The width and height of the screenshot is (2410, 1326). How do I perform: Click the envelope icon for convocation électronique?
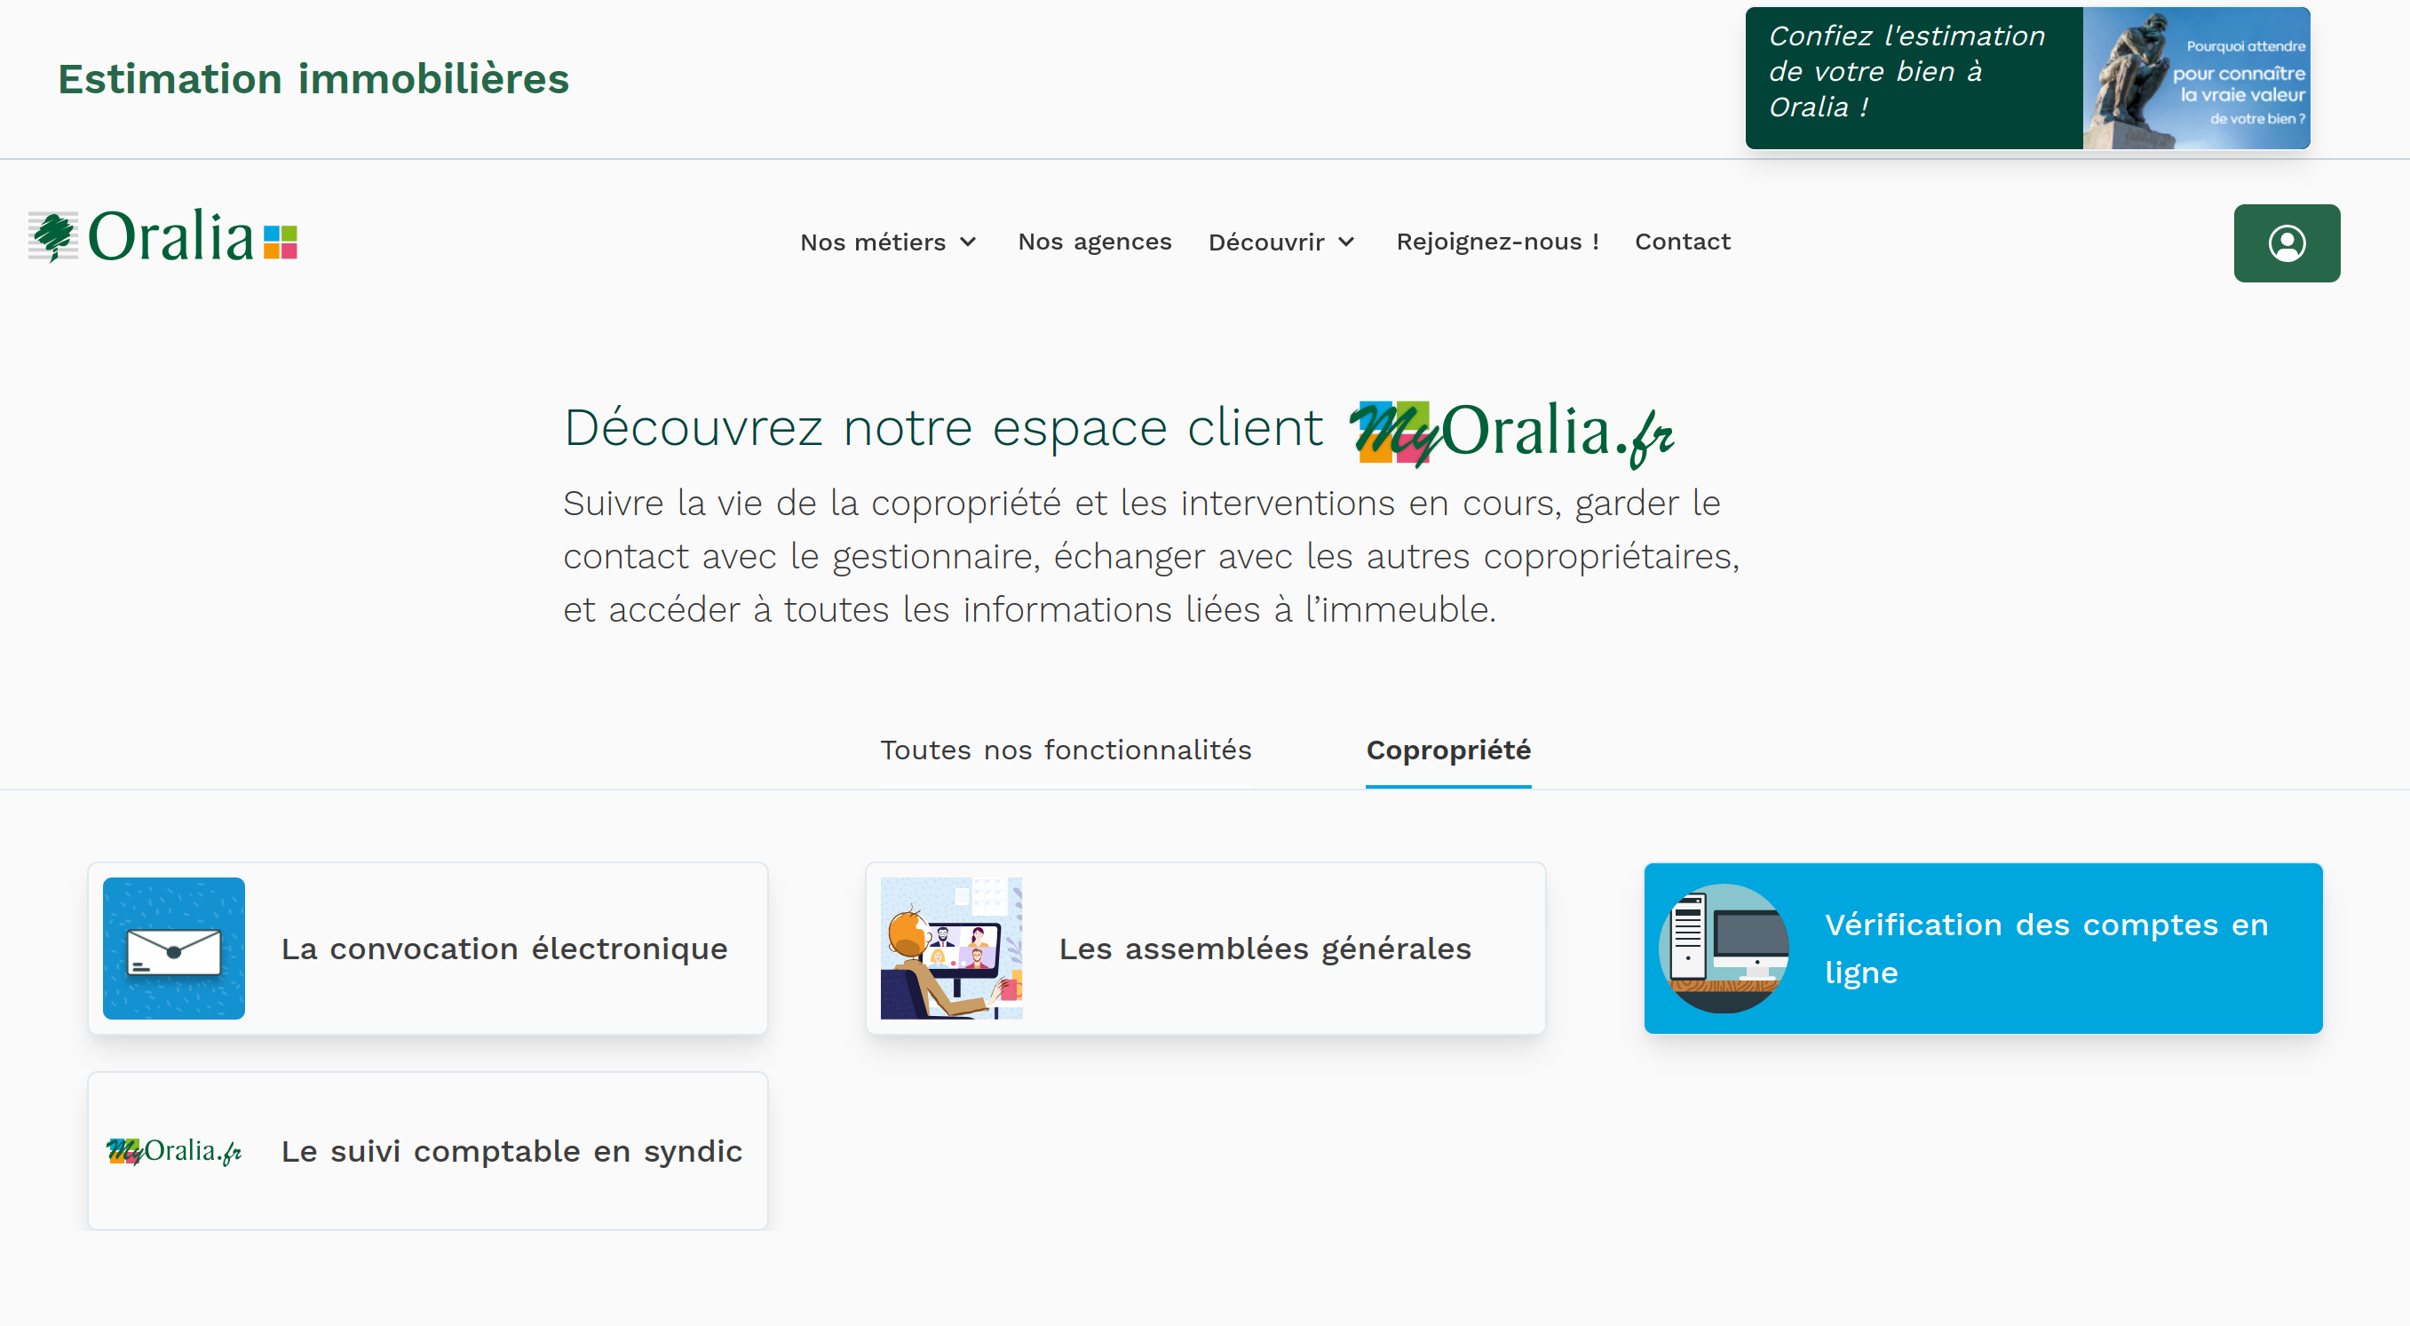tap(174, 948)
